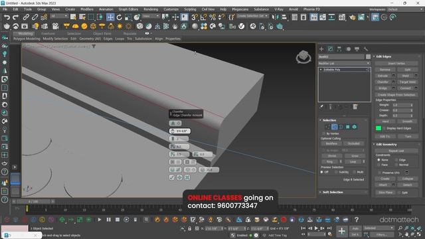
Task: Click the green hard edge color swatch
Action: click(x=379, y=128)
